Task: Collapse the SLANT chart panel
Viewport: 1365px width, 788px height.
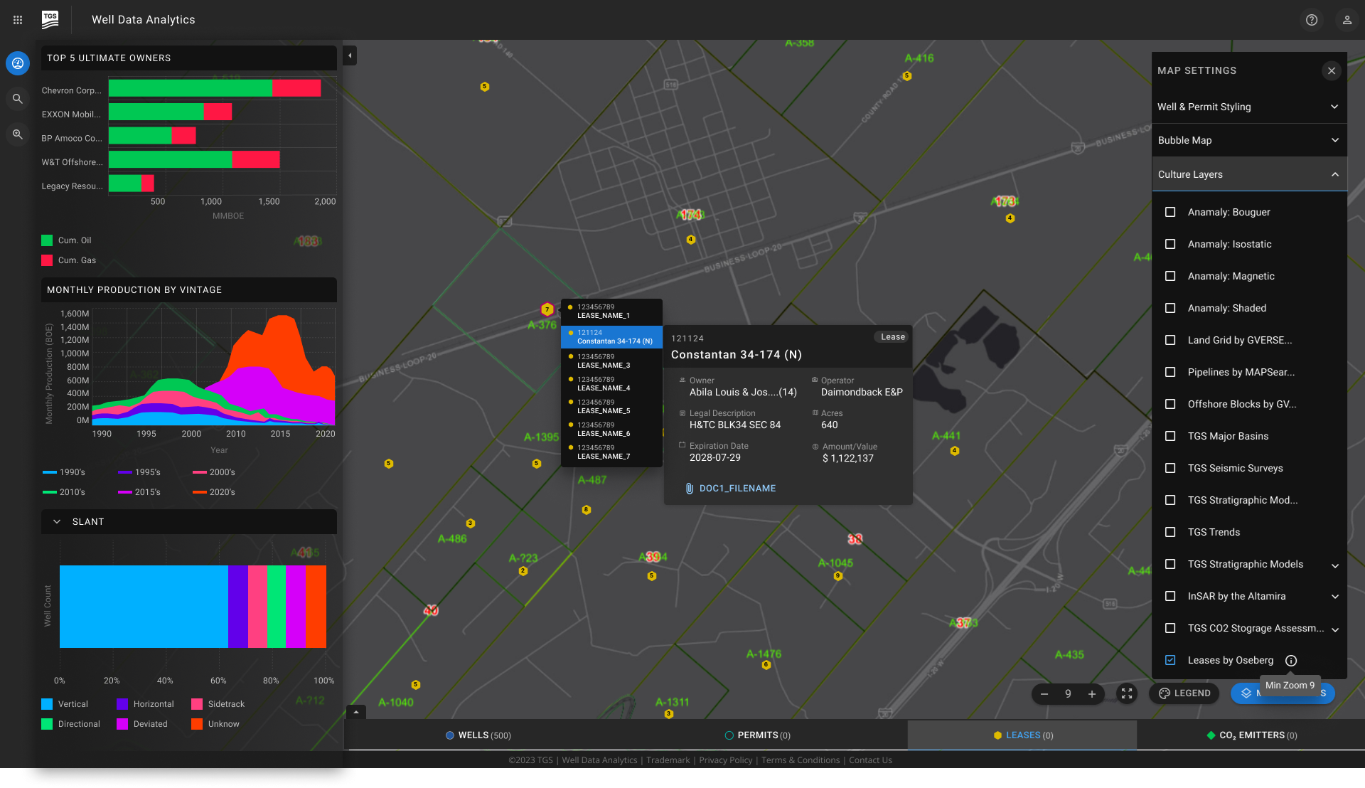Action: [58, 521]
